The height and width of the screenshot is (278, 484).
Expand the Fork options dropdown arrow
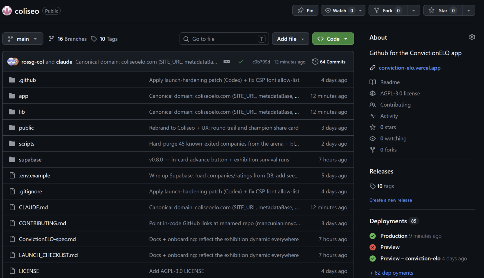[413, 11]
